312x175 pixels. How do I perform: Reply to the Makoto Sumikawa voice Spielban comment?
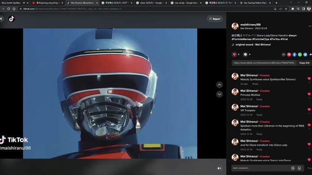click(x=255, y=84)
